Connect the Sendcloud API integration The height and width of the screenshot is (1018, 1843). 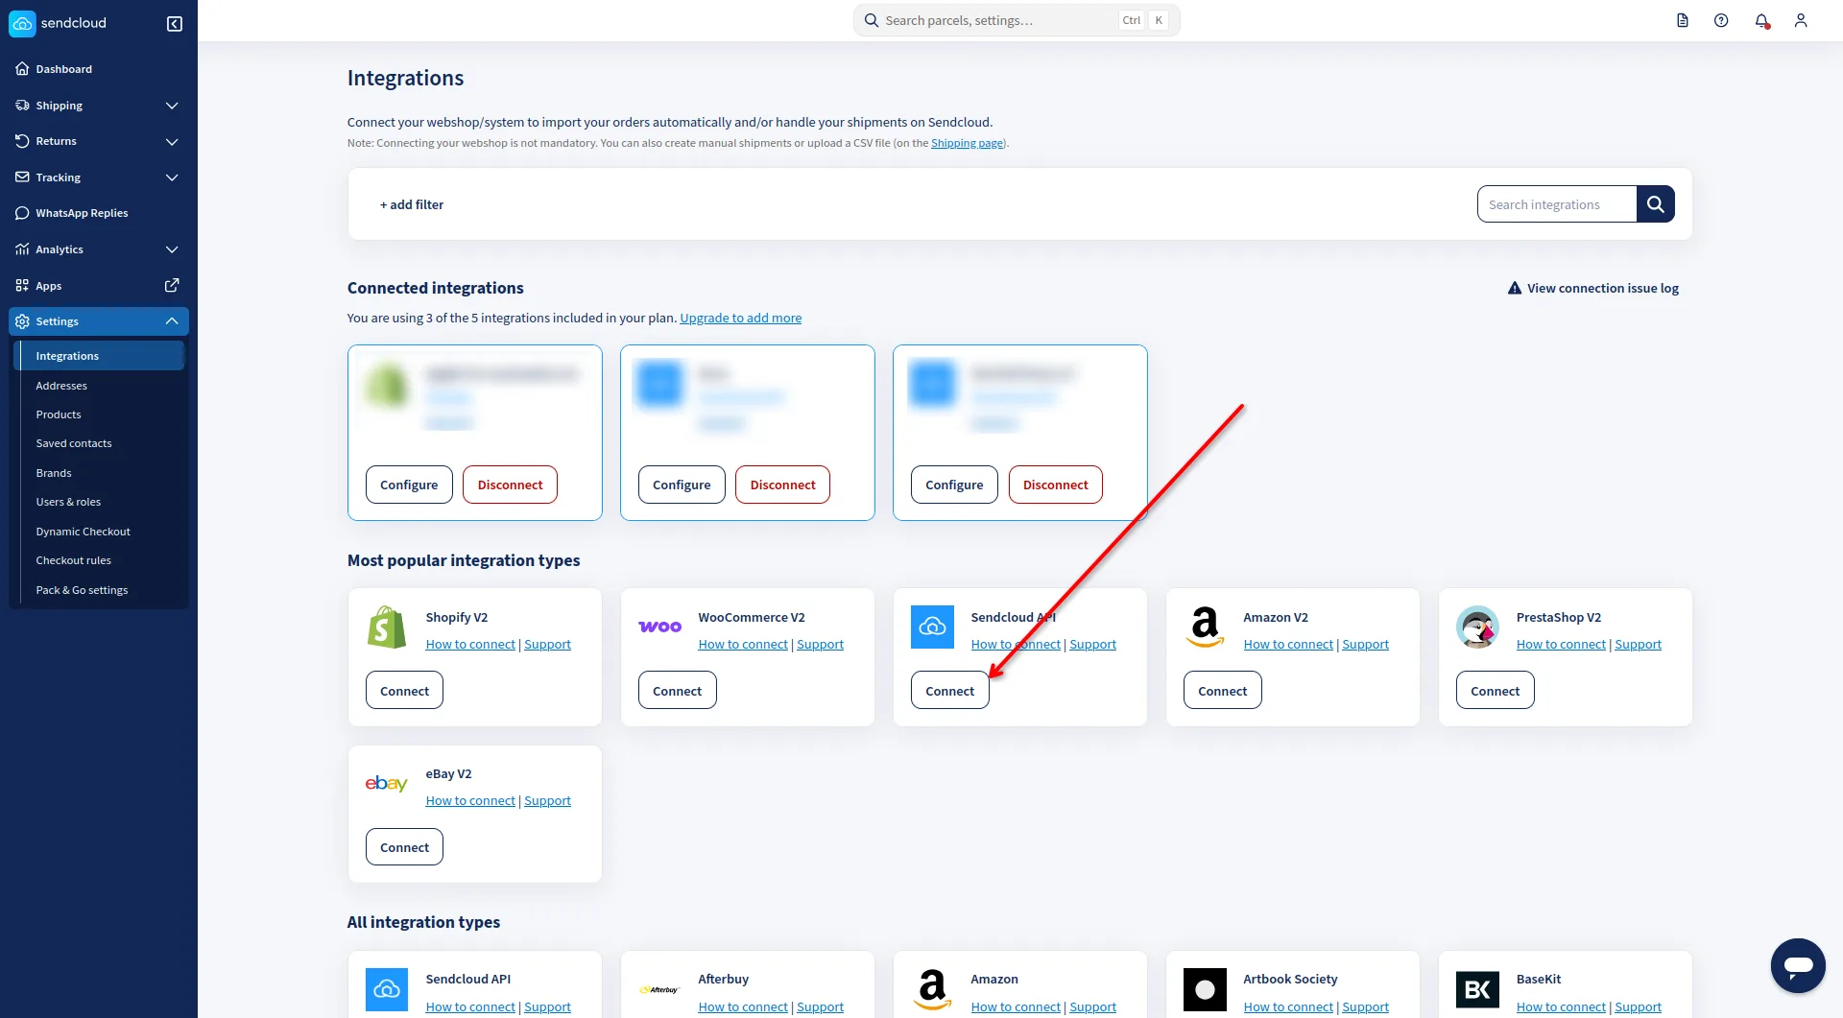tap(949, 691)
